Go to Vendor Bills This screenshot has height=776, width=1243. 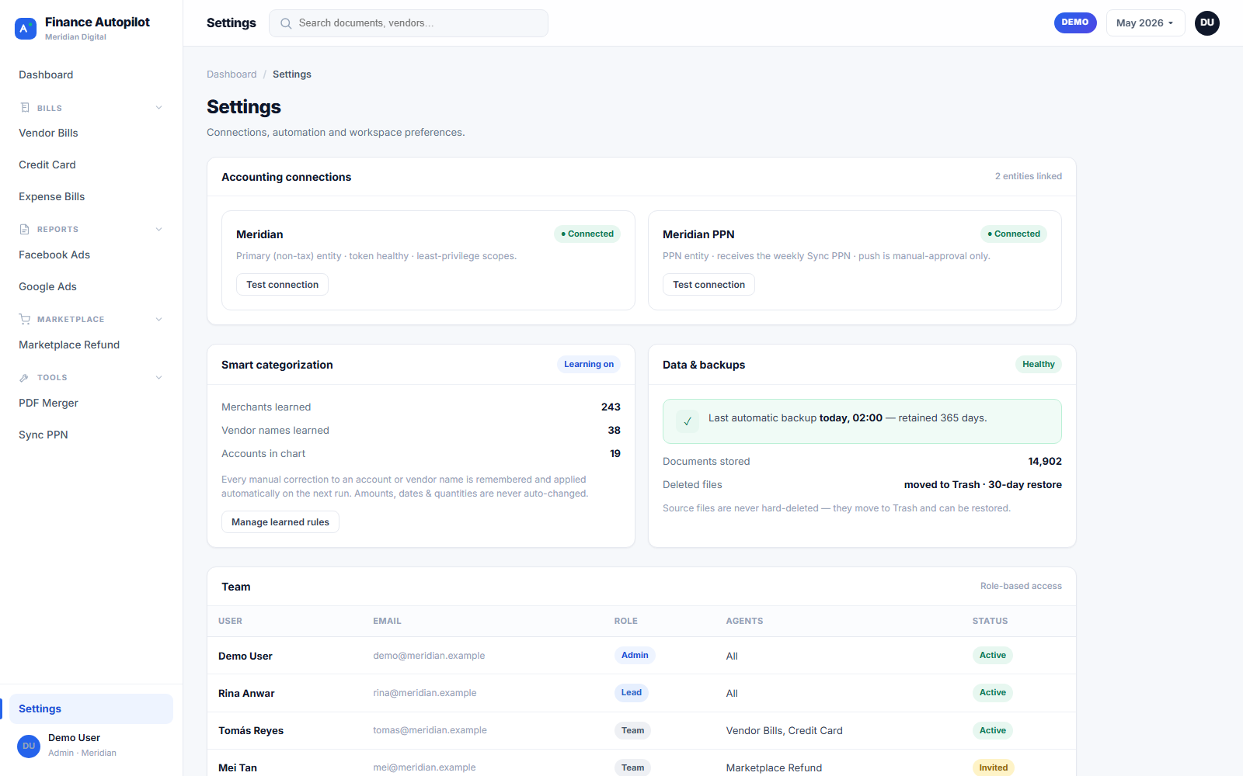point(91,133)
